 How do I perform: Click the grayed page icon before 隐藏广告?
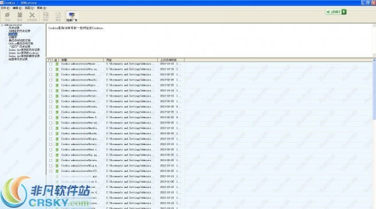coord(58,15)
